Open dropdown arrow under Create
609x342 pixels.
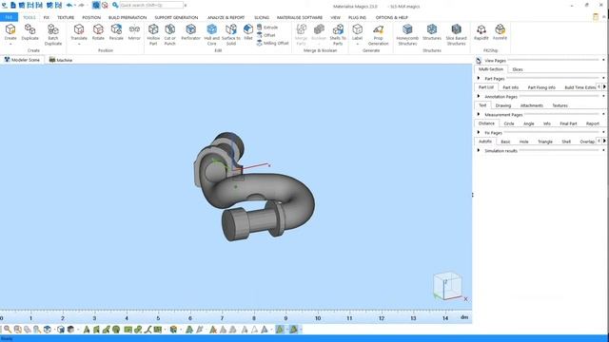10,44
